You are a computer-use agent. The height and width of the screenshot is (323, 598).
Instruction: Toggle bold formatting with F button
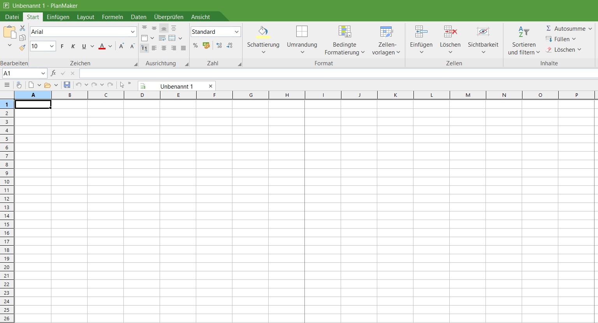coord(62,46)
